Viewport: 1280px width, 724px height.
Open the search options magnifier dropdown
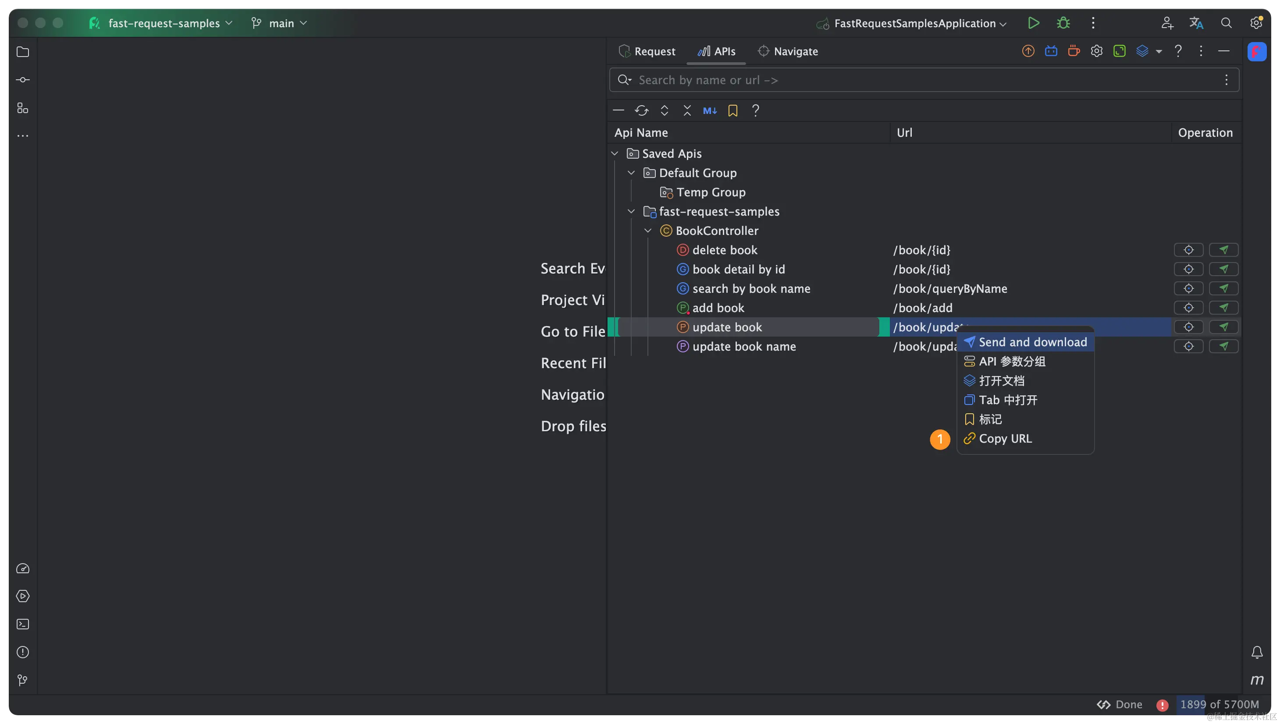tap(624, 80)
